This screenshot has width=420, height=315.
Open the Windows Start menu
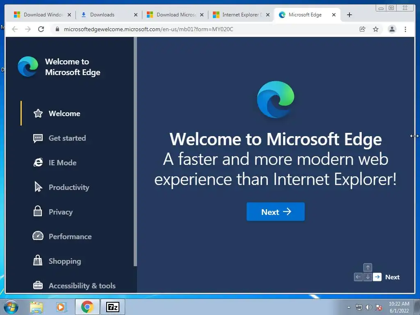pos(11,307)
